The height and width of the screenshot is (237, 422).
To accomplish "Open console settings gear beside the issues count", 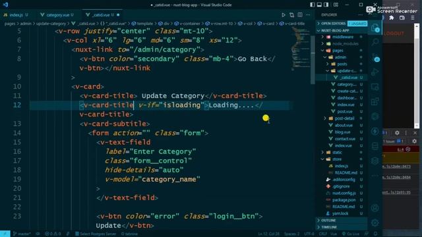I will click(x=414, y=141).
